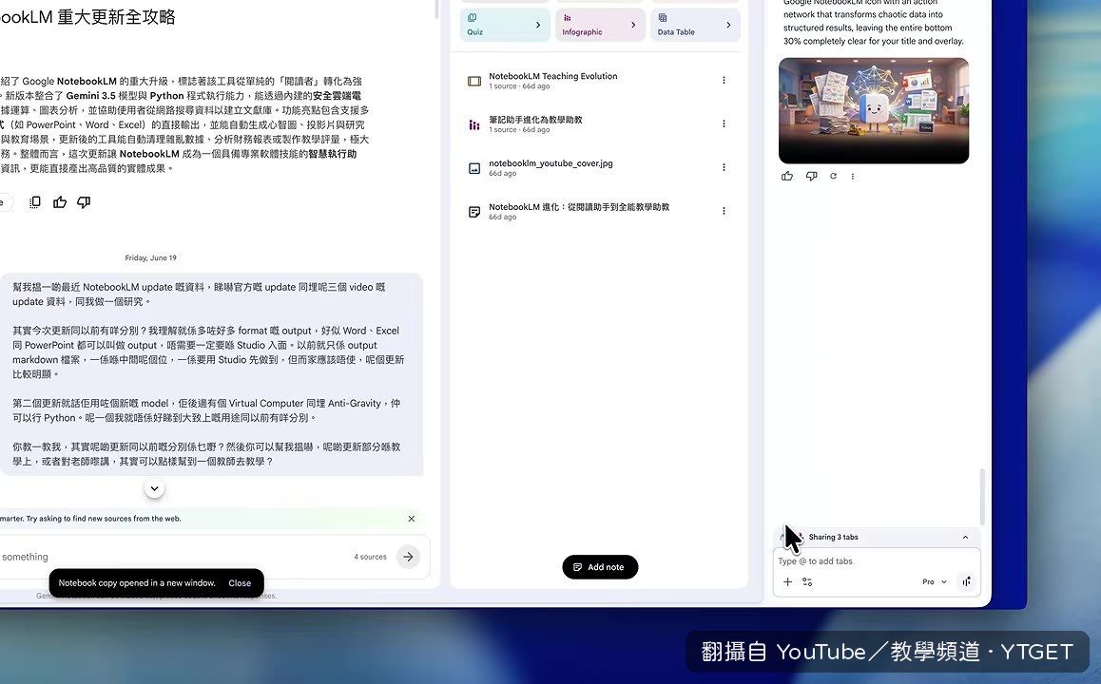Open tools settings icon in side panel prompt
1101x684 pixels.
point(807,581)
